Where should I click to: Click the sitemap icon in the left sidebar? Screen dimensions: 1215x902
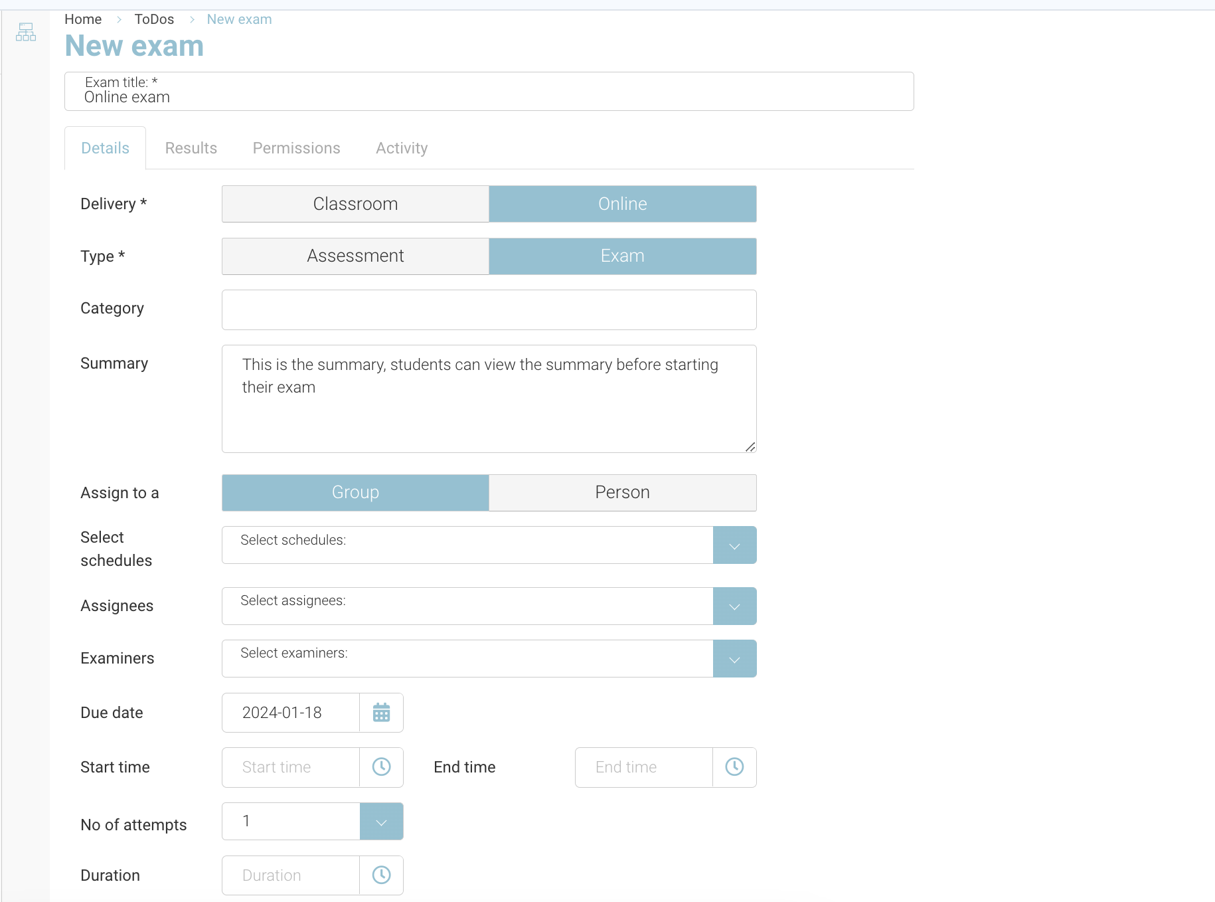26,32
